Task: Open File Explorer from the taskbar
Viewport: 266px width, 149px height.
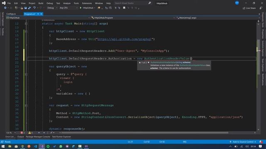Action: click(x=10, y=147)
